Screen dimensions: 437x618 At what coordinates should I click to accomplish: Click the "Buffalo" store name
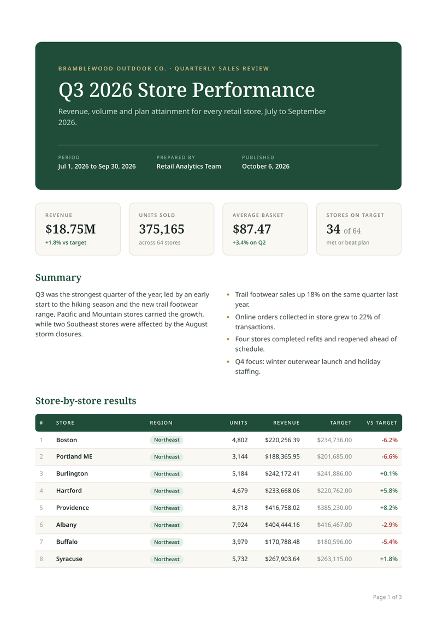pos(67,542)
